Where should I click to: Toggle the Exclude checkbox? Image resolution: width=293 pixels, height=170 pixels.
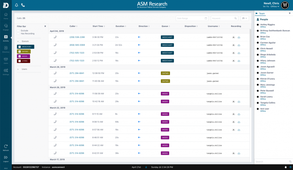[18, 31]
